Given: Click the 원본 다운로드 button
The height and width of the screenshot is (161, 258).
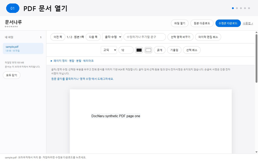Looking at the screenshot, I should click(202, 23).
